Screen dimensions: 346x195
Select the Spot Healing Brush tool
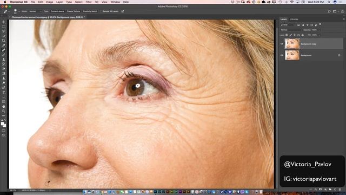click(4, 50)
